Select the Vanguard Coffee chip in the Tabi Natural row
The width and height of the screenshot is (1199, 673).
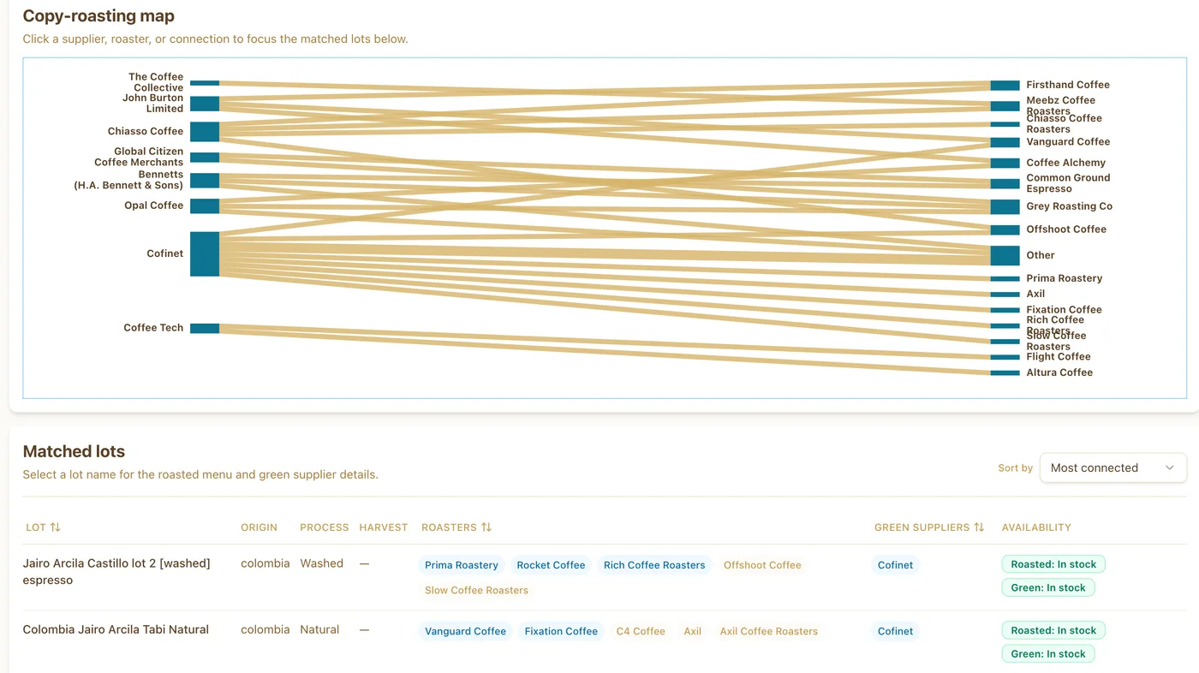[465, 631]
